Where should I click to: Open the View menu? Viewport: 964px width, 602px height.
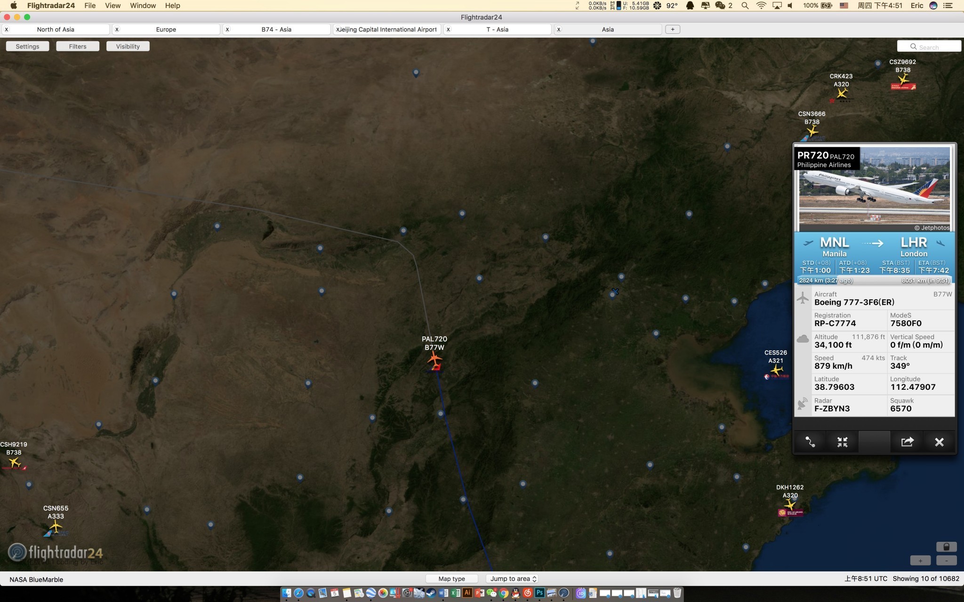(x=112, y=6)
